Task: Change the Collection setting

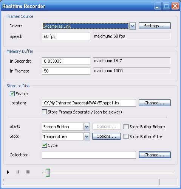Action: 155,155
